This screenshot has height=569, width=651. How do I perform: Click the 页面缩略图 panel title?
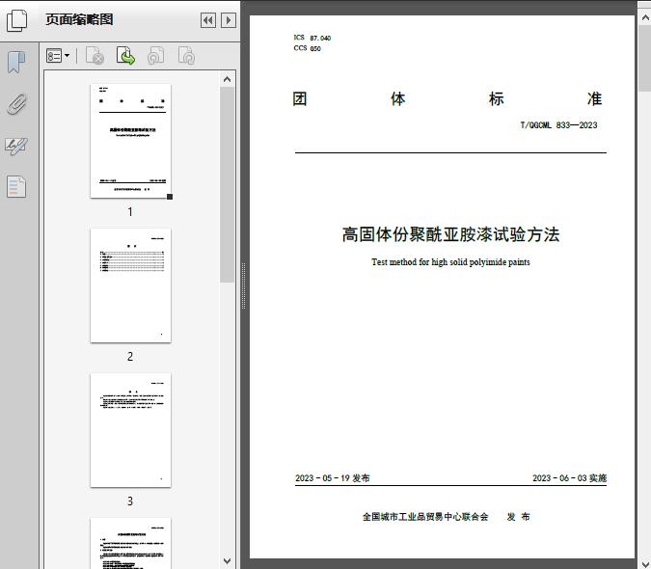pos(79,19)
